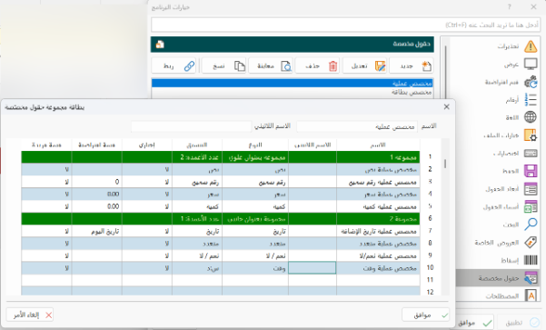
Task: Open Terminology (المصطلحات) letter A icon
Action: [x=531, y=295]
